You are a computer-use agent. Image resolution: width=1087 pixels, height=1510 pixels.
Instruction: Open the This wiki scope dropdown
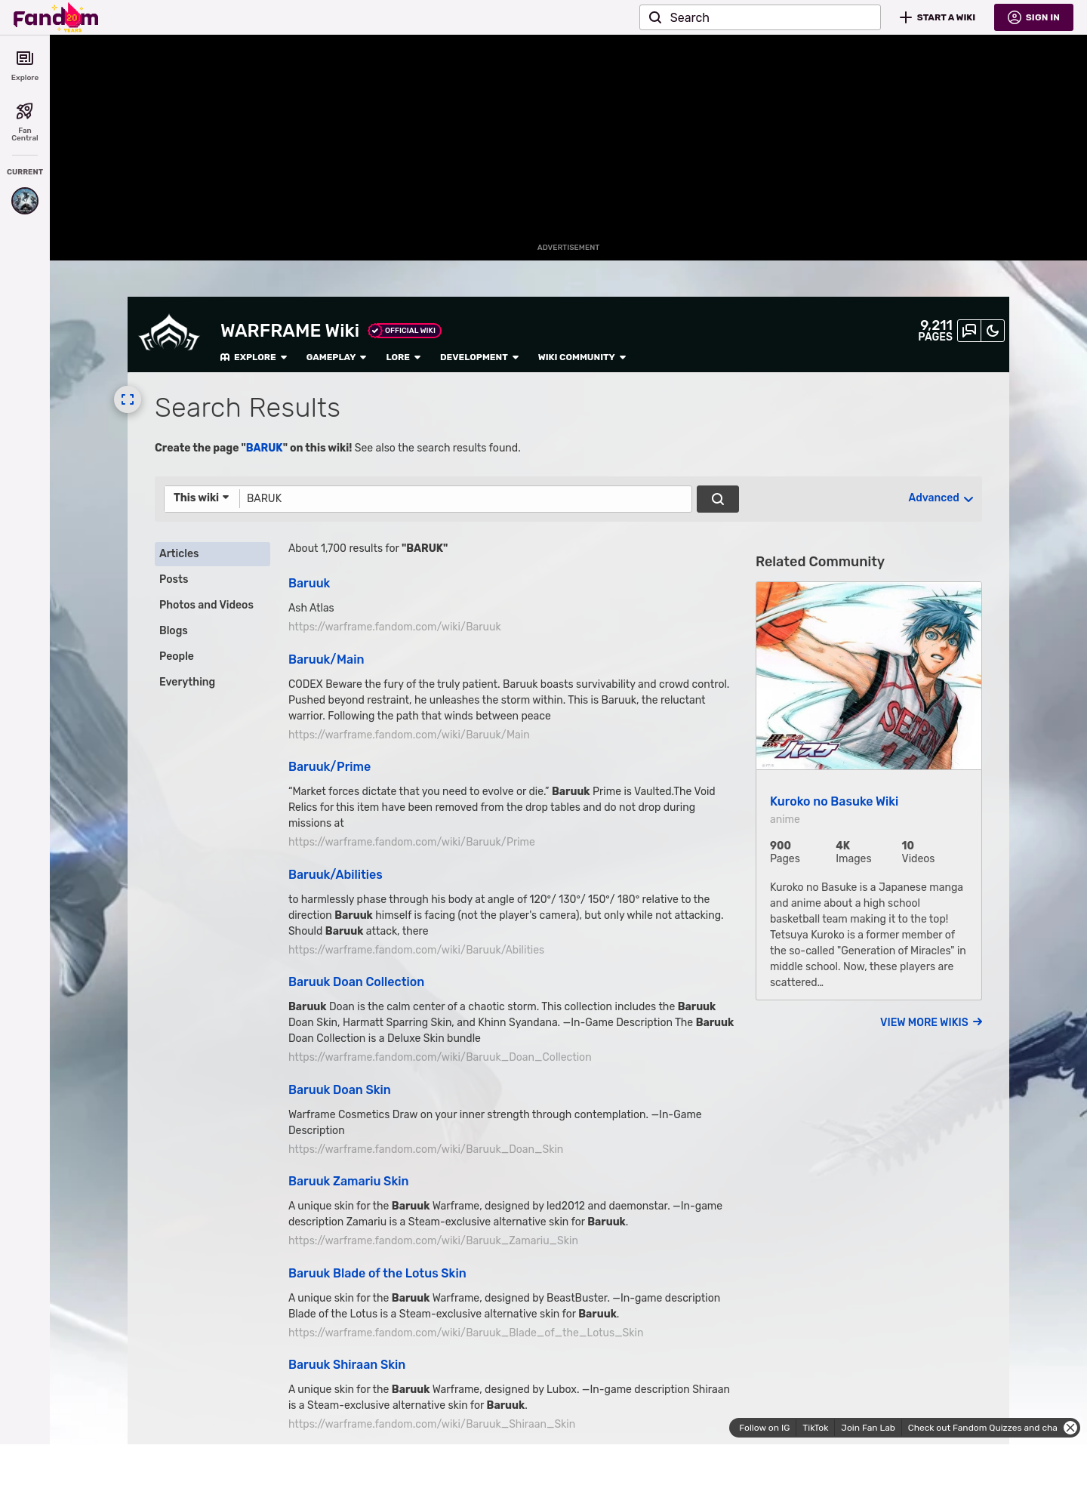(202, 498)
